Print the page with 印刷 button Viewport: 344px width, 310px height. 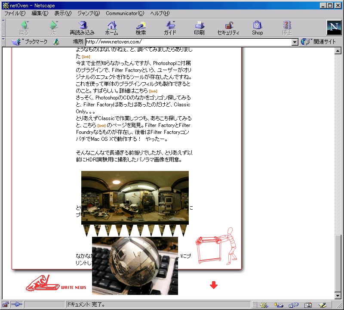pyautogui.click(x=199, y=28)
